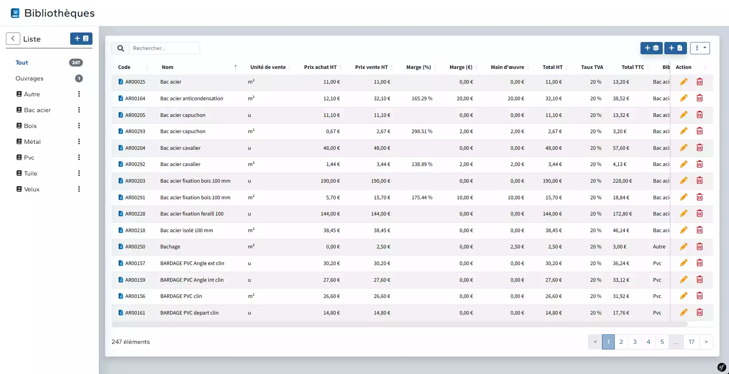Delete article AR00025 Bac acier
The width and height of the screenshot is (729, 374).
click(699, 82)
